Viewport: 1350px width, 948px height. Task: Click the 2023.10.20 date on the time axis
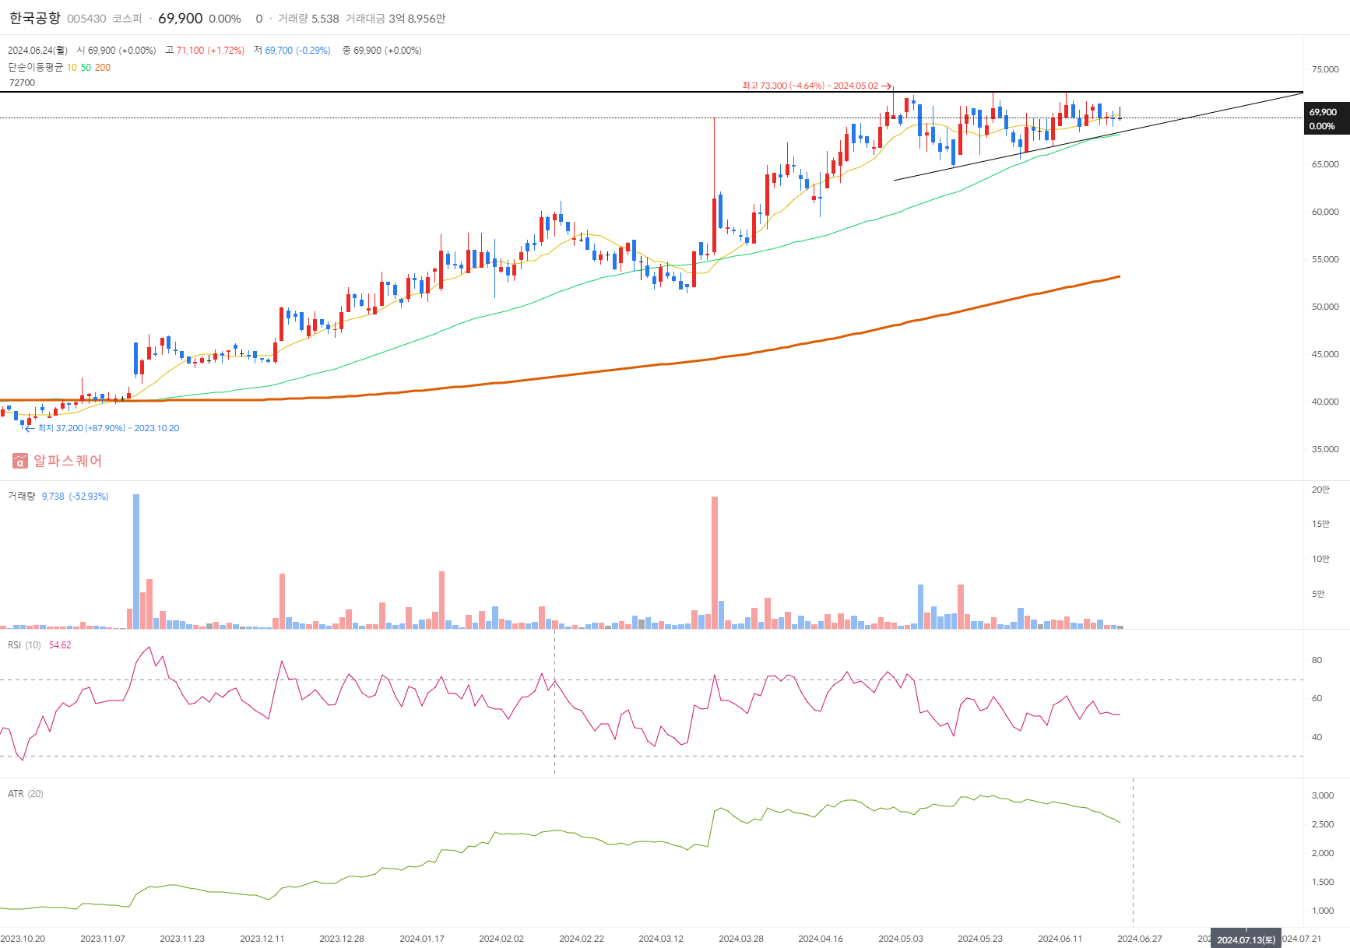point(23,939)
